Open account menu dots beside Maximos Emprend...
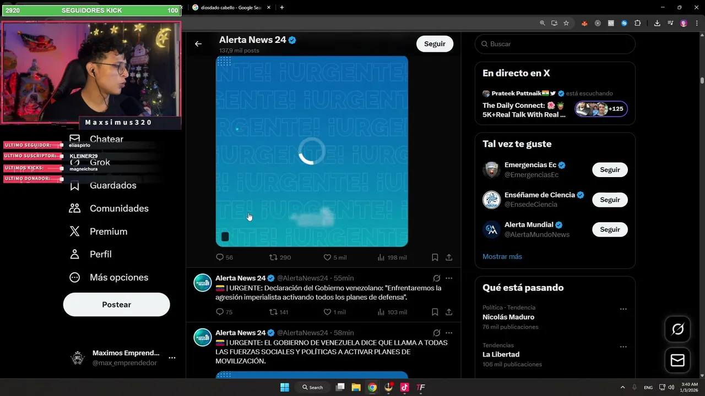705x396 pixels. click(x=172, y=358)
